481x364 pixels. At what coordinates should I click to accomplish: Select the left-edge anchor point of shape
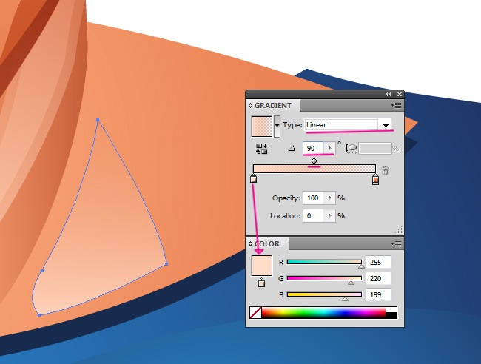click(x=42, y=271)
